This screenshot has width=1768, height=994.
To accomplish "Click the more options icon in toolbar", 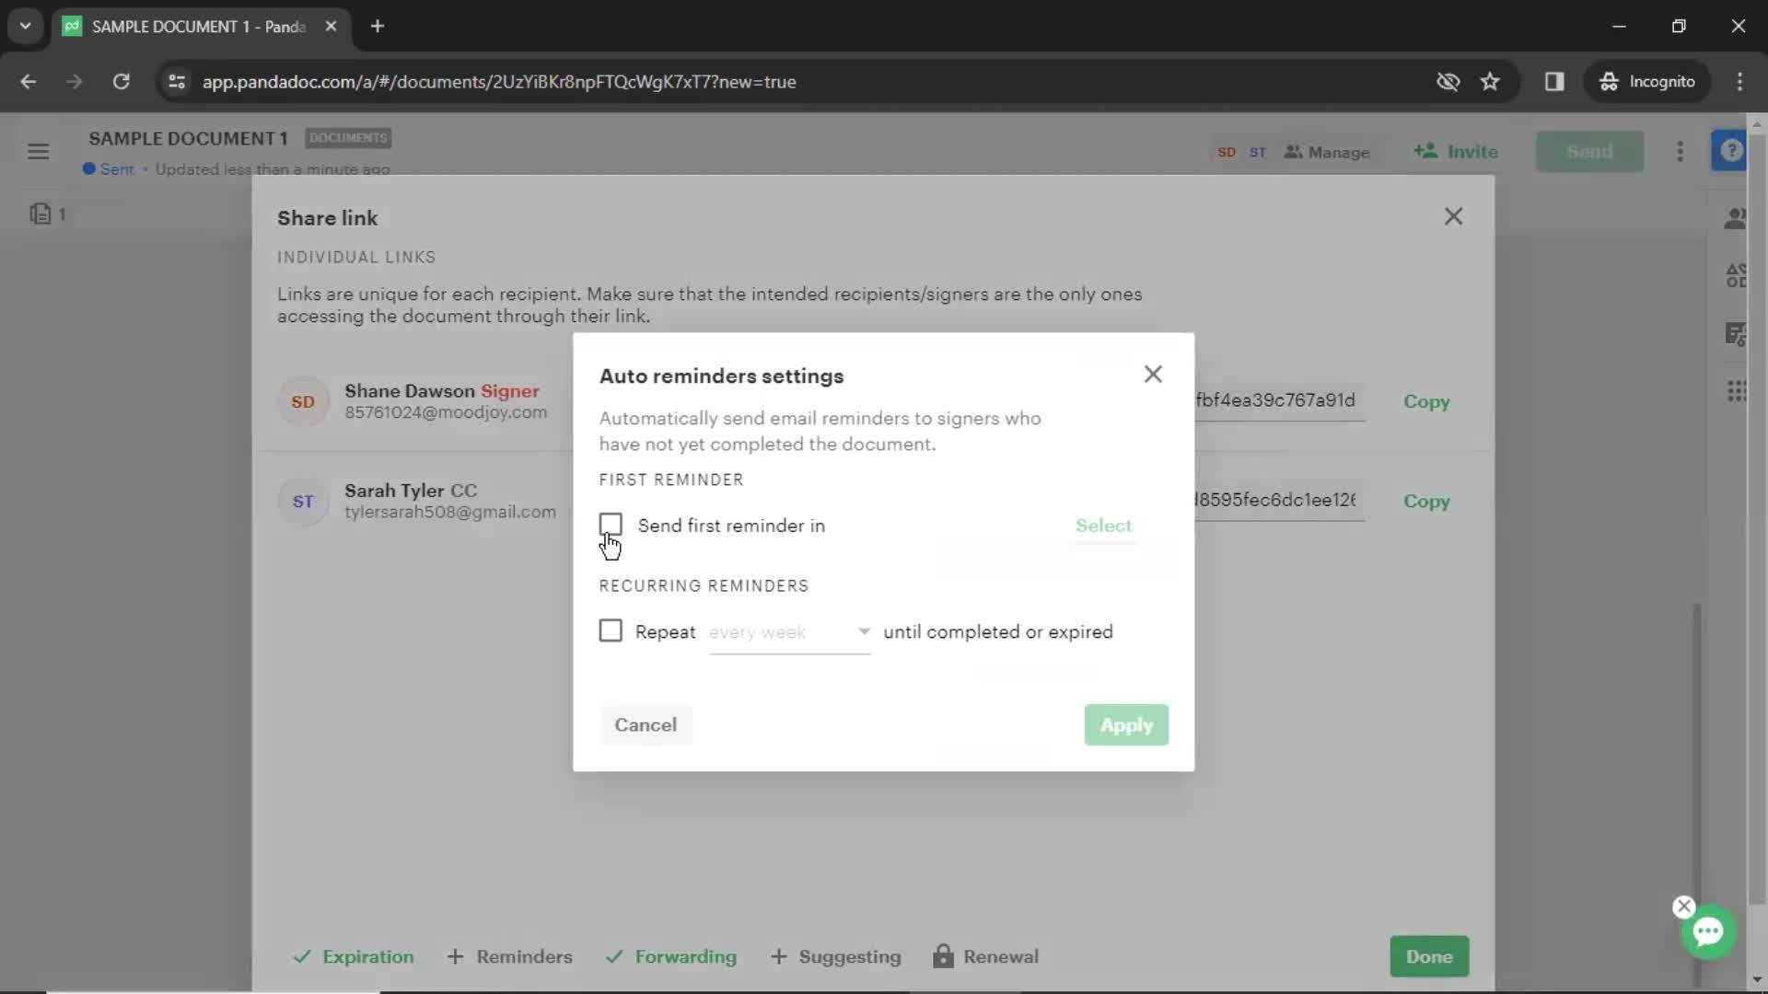I will (x=1681, y=151).
